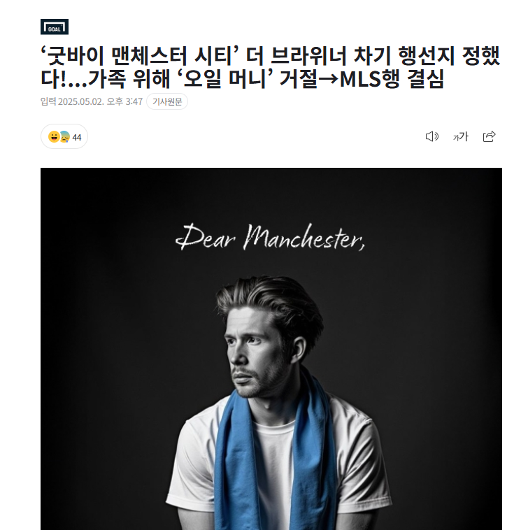This screenshot has width=521, height=530.
Task: Select the smiling emoji reaction
Action: pyautogui.click(x=54, y=136)
